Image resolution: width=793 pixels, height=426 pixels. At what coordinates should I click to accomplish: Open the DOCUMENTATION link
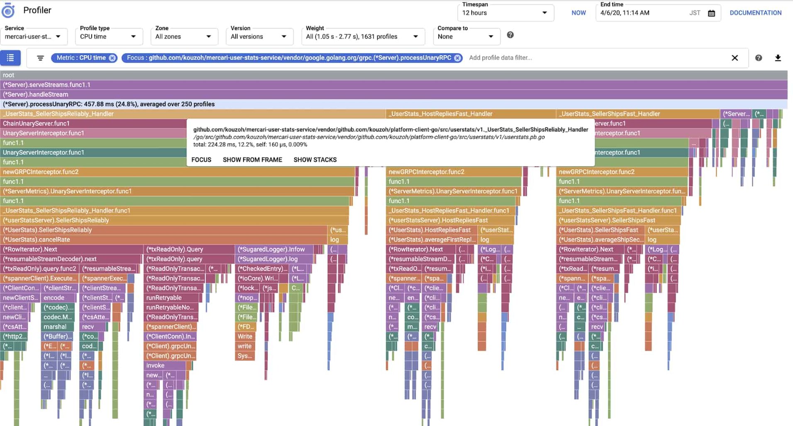click(755, 13)
